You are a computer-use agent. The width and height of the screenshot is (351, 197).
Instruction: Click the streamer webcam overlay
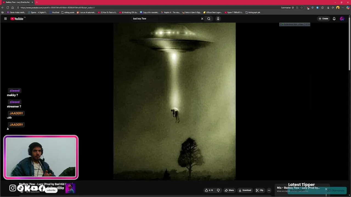click(41, 157)
